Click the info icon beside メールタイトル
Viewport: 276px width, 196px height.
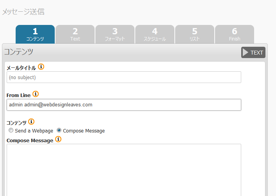coord(41,67)
